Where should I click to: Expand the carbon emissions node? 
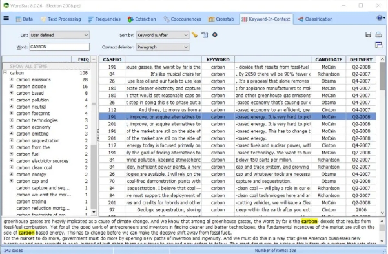(x=11, y=79)
